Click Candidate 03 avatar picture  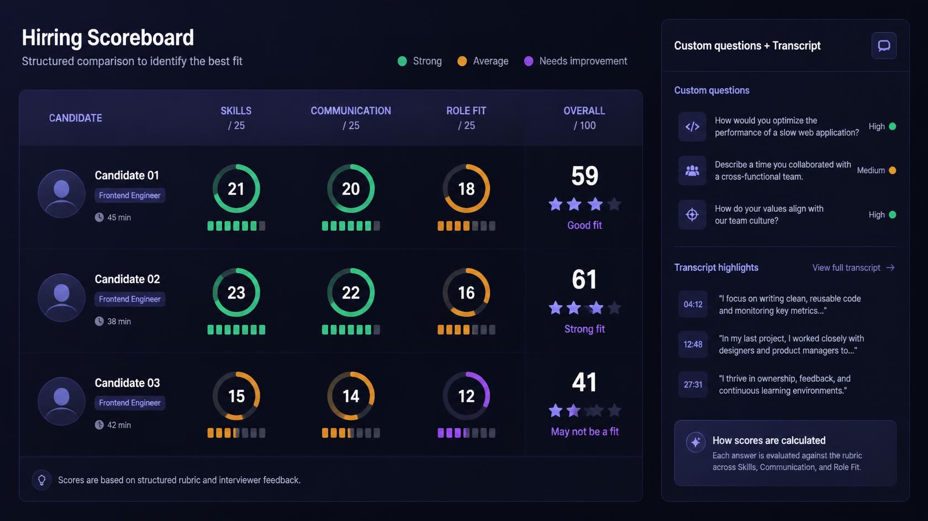(61, 401)
